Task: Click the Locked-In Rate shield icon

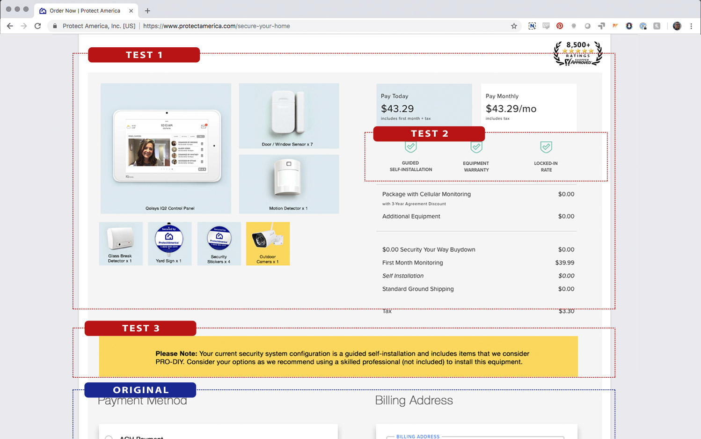Action: 546,147
